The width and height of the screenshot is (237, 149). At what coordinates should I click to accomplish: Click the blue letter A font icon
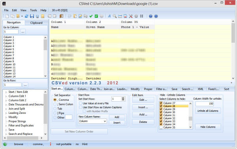click(x=109, y=16)
